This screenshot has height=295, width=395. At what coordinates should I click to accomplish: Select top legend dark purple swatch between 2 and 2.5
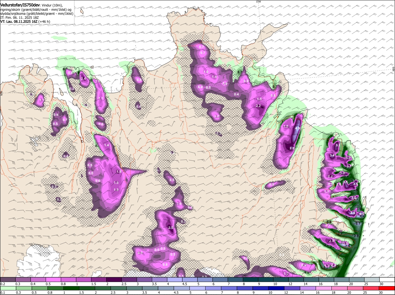point(114,280)
